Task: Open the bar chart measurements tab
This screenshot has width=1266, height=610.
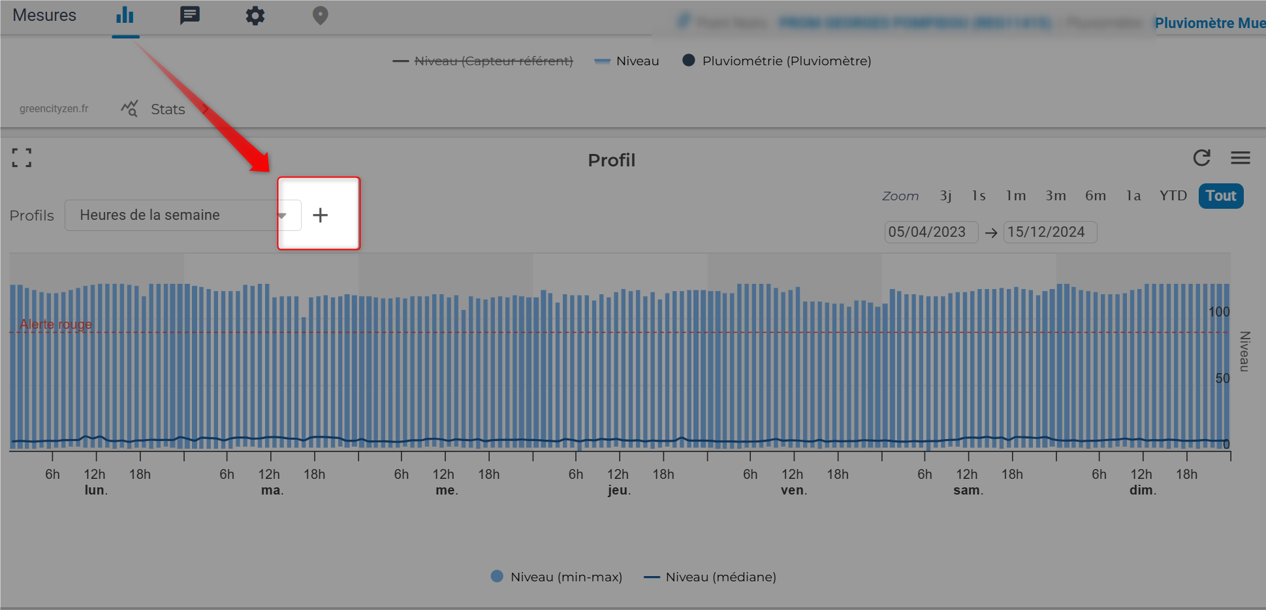Action: (x=125, y=16)
